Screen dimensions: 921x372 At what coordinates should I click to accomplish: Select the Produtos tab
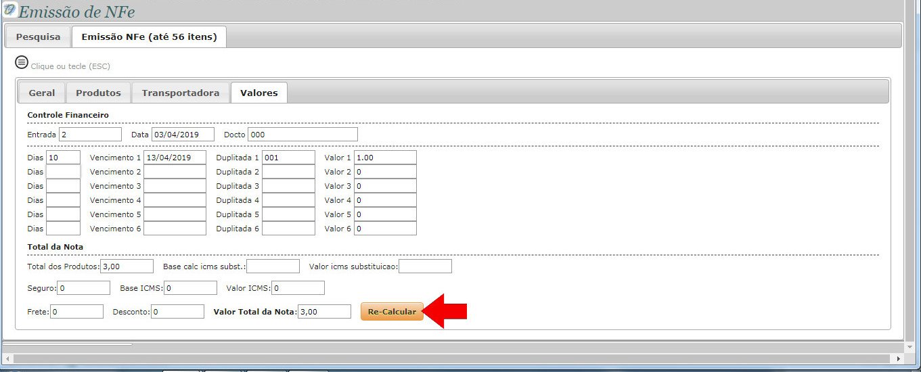point(98,93)
